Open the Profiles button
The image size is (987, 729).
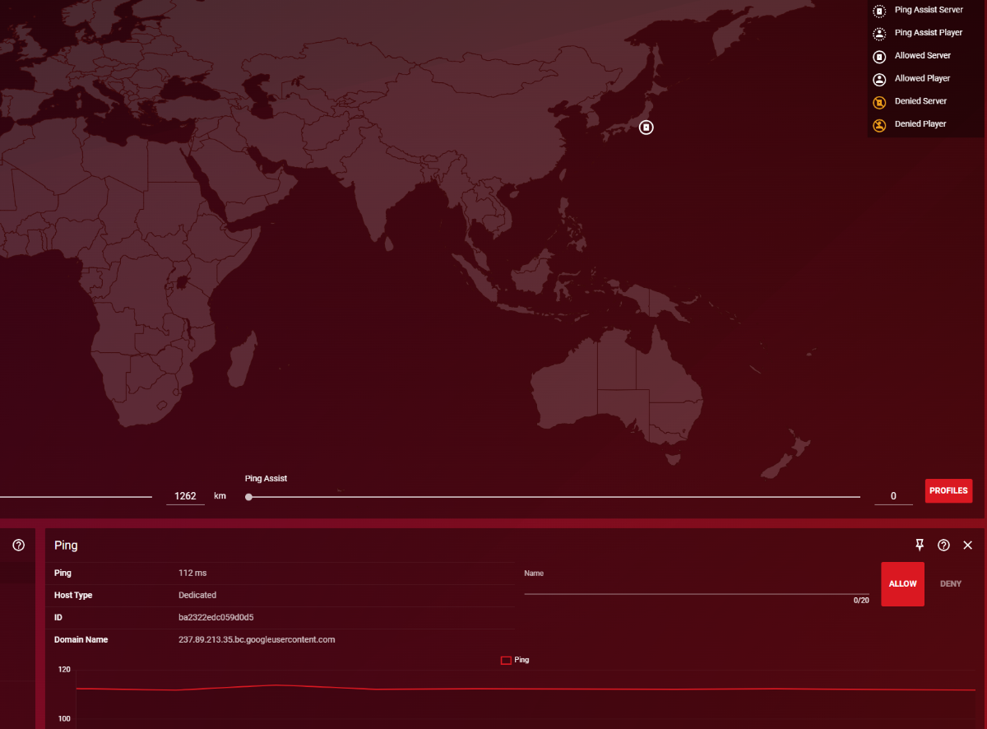pos(948,490)
